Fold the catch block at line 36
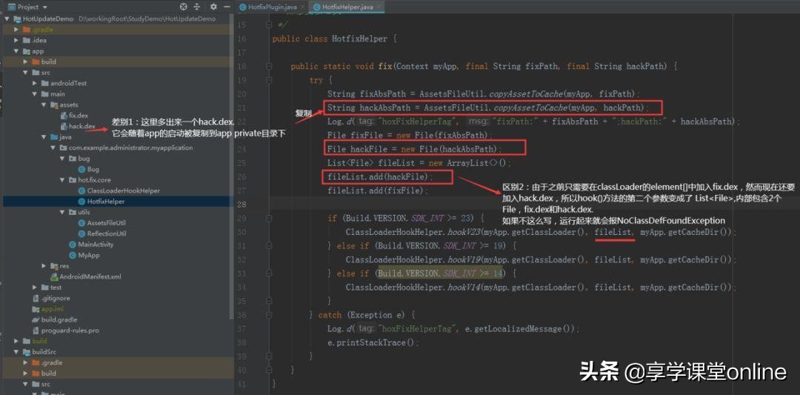 pyautogui.click(x=268, y=314)
